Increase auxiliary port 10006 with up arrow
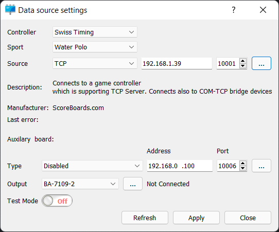This screenshot has height=232, width=279. click(243, 163)
